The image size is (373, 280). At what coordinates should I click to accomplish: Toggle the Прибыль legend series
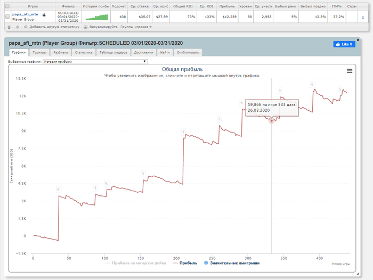click(185, 263)
